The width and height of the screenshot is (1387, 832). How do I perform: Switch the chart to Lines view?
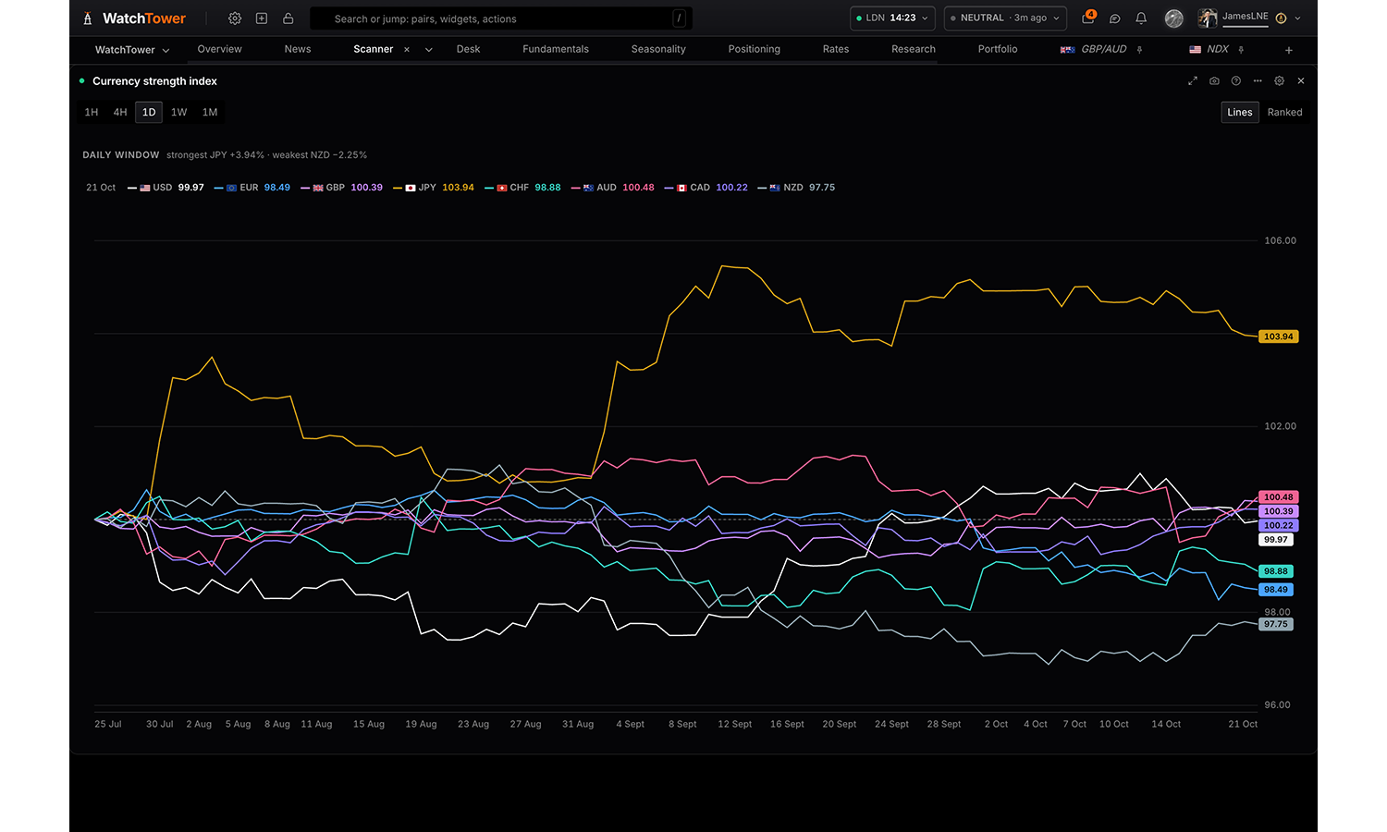point(1240,112)
